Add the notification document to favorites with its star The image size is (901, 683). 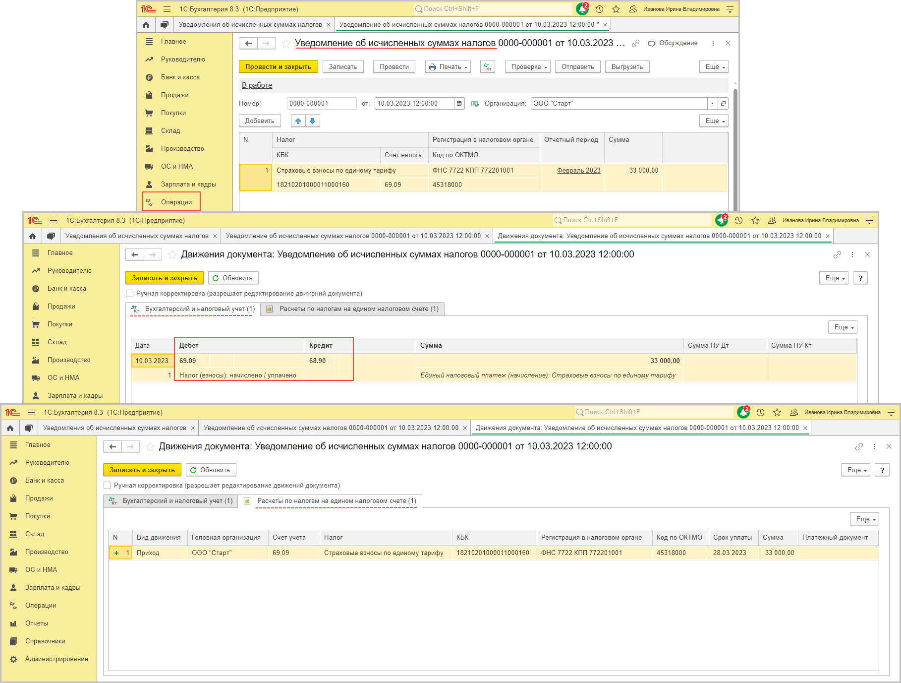[x=286, y=43]
